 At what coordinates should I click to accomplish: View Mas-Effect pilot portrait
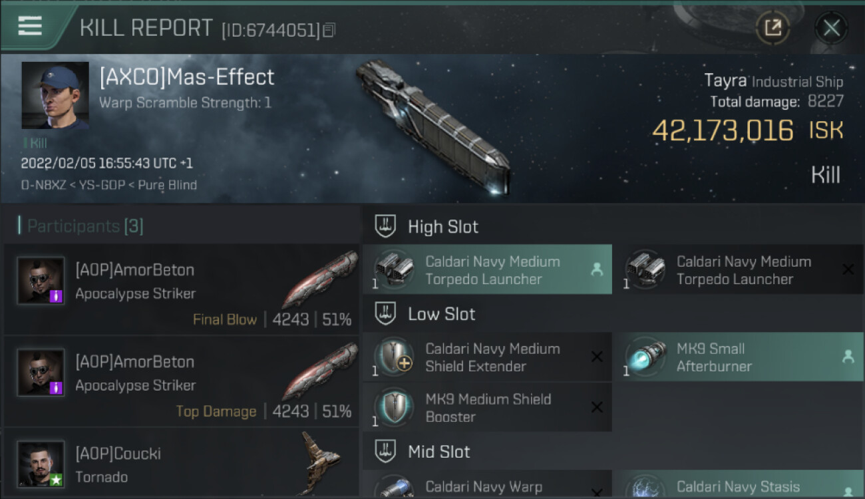(55, 95)
